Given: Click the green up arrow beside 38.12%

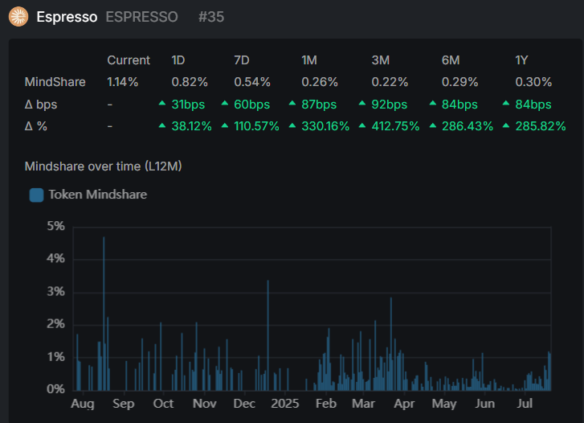Looking at the screenshot, I should (x=162, y=125).
